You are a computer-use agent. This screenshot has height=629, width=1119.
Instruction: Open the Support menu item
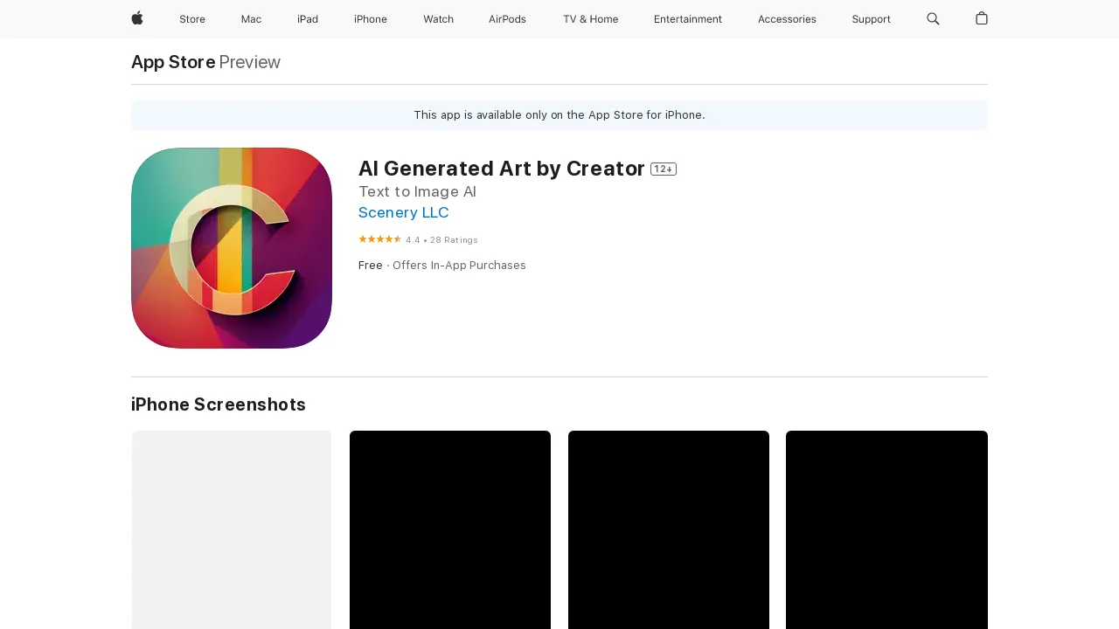click(871, 19)
